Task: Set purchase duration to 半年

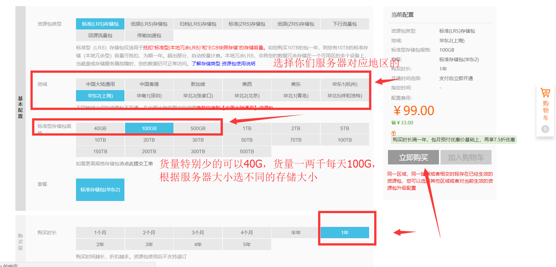Action: (296, 233)
